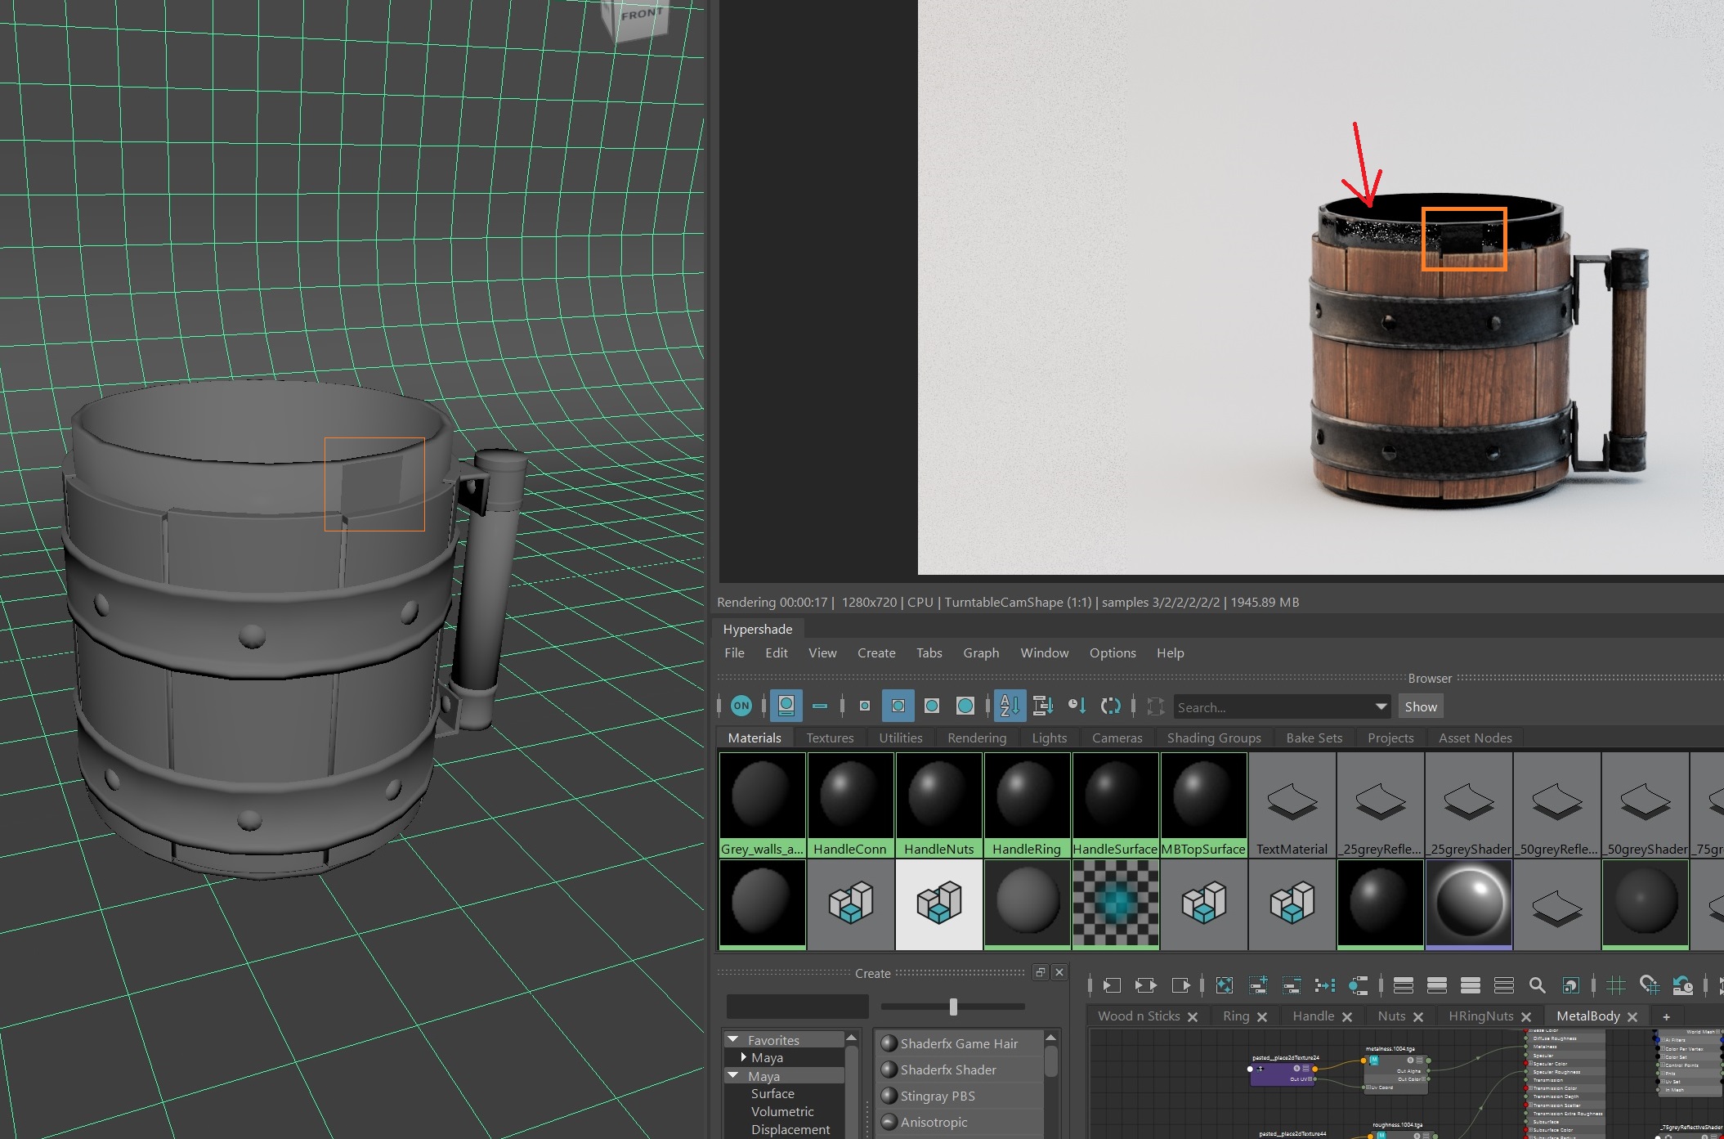This screenshot has width=1724, height=1139.
Task: Click the Show button in browser
Action: point(1421,706)
